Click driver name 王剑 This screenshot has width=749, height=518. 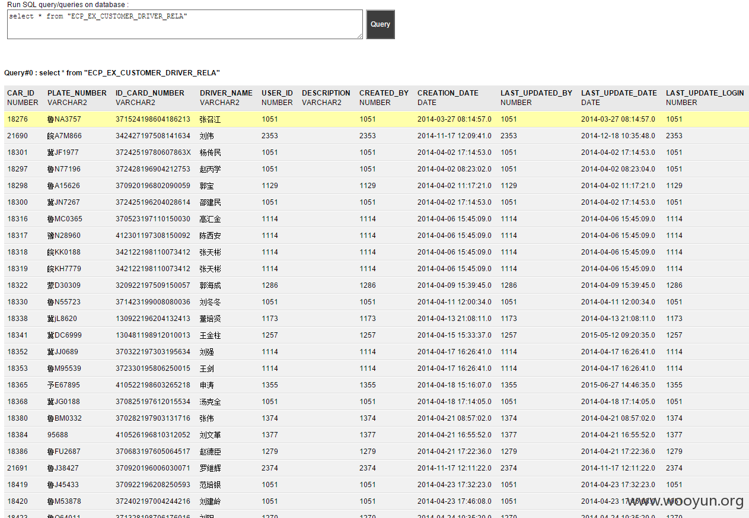point(207,368)
